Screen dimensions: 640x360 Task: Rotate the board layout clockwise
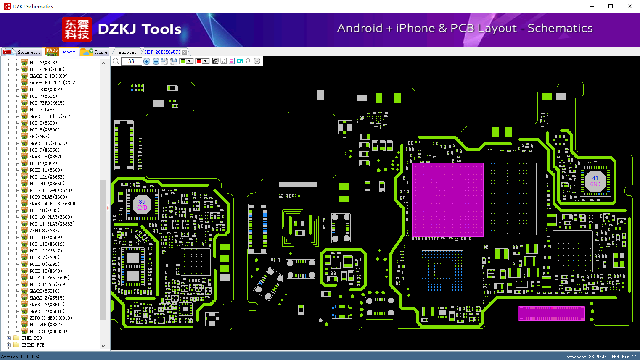164,61
